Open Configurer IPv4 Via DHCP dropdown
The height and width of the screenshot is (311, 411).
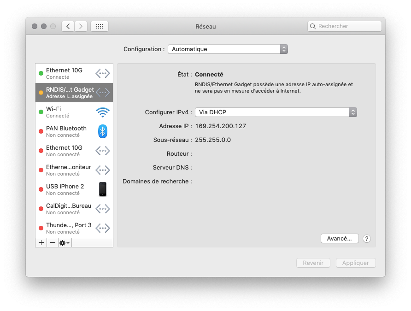pos(276,112)
